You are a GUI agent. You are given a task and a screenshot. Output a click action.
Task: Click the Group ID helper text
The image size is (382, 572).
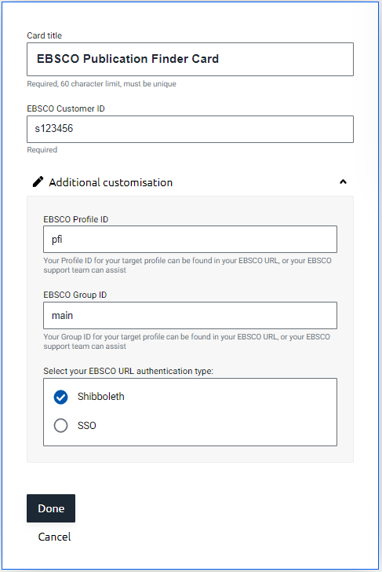187,342
